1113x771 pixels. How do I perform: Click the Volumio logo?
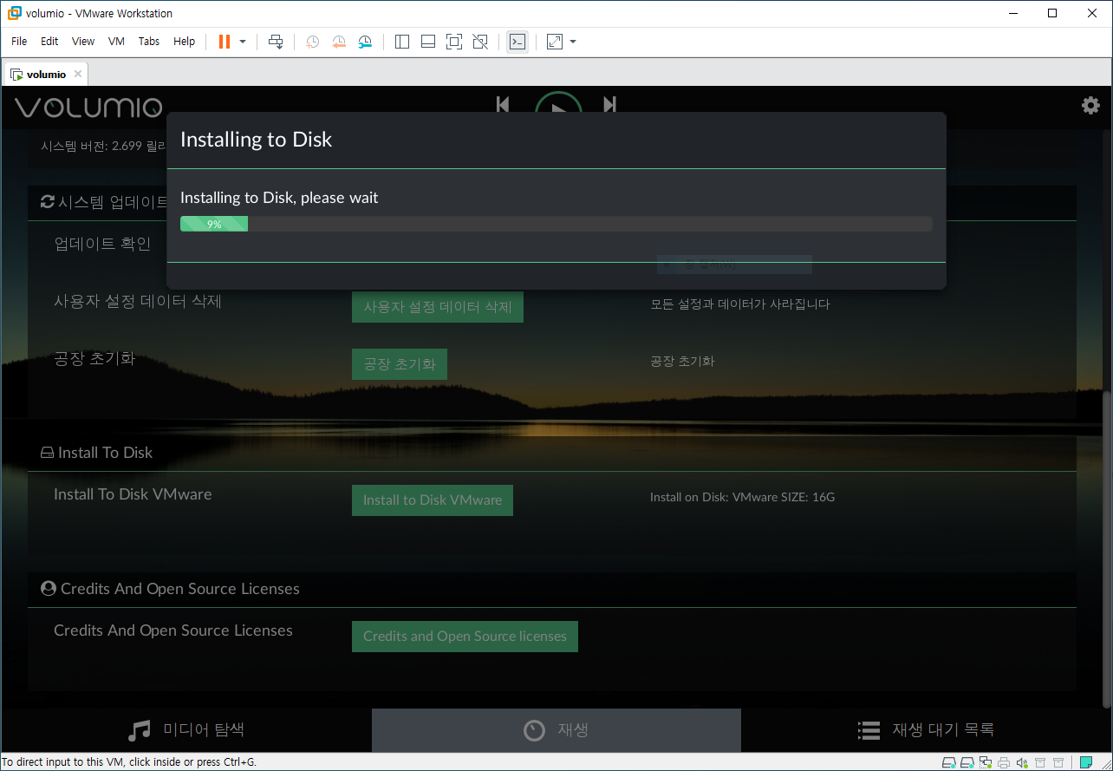coord(88,107)
